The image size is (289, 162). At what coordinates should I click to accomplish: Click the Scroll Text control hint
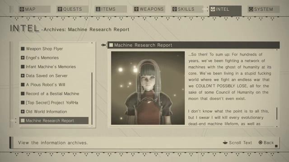click(237, 143)
